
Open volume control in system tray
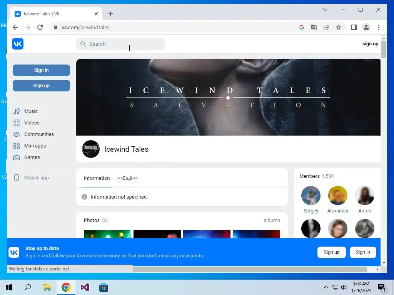click(x=344, y=287)
